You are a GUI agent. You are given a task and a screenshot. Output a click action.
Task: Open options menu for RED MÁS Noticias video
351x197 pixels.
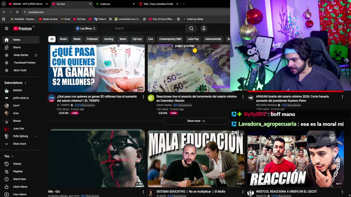pyautogui.click(x=342, y=97)
